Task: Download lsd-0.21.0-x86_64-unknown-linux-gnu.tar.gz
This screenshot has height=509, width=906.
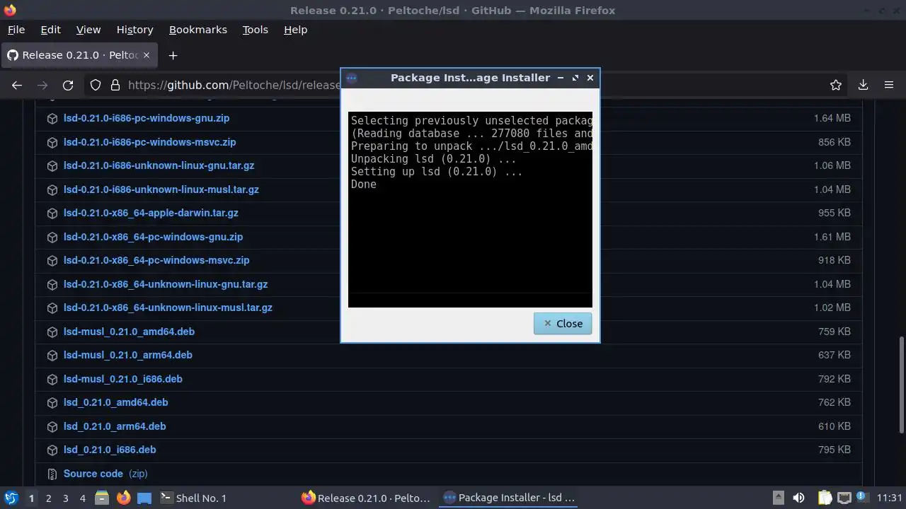Action: coord(166,284)
